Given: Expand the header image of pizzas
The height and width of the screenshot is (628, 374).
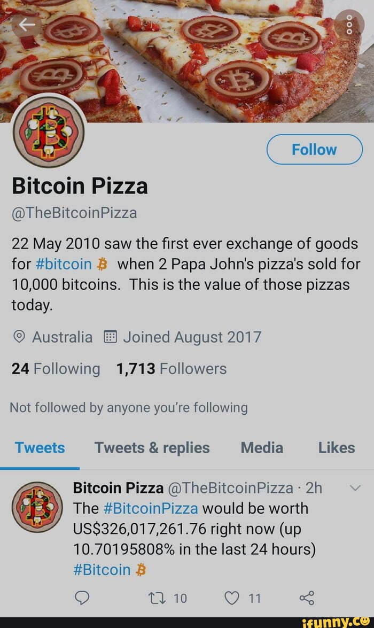Looking at the screenshot, I should tap(187, 53).
